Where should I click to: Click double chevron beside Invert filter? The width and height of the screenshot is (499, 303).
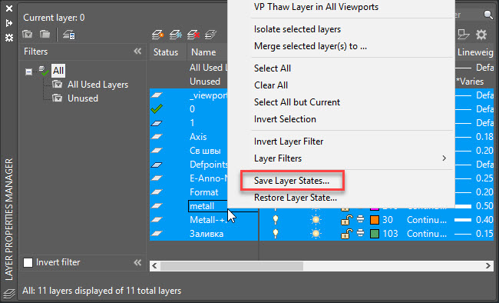[137, 262]
